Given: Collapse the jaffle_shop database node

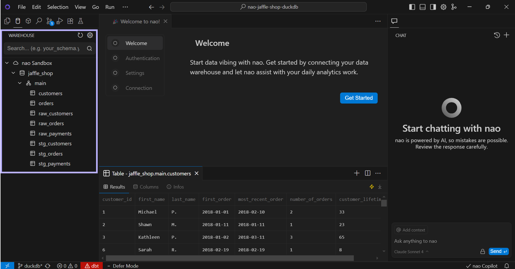Looking at the screenshot, I should [13, 73].
